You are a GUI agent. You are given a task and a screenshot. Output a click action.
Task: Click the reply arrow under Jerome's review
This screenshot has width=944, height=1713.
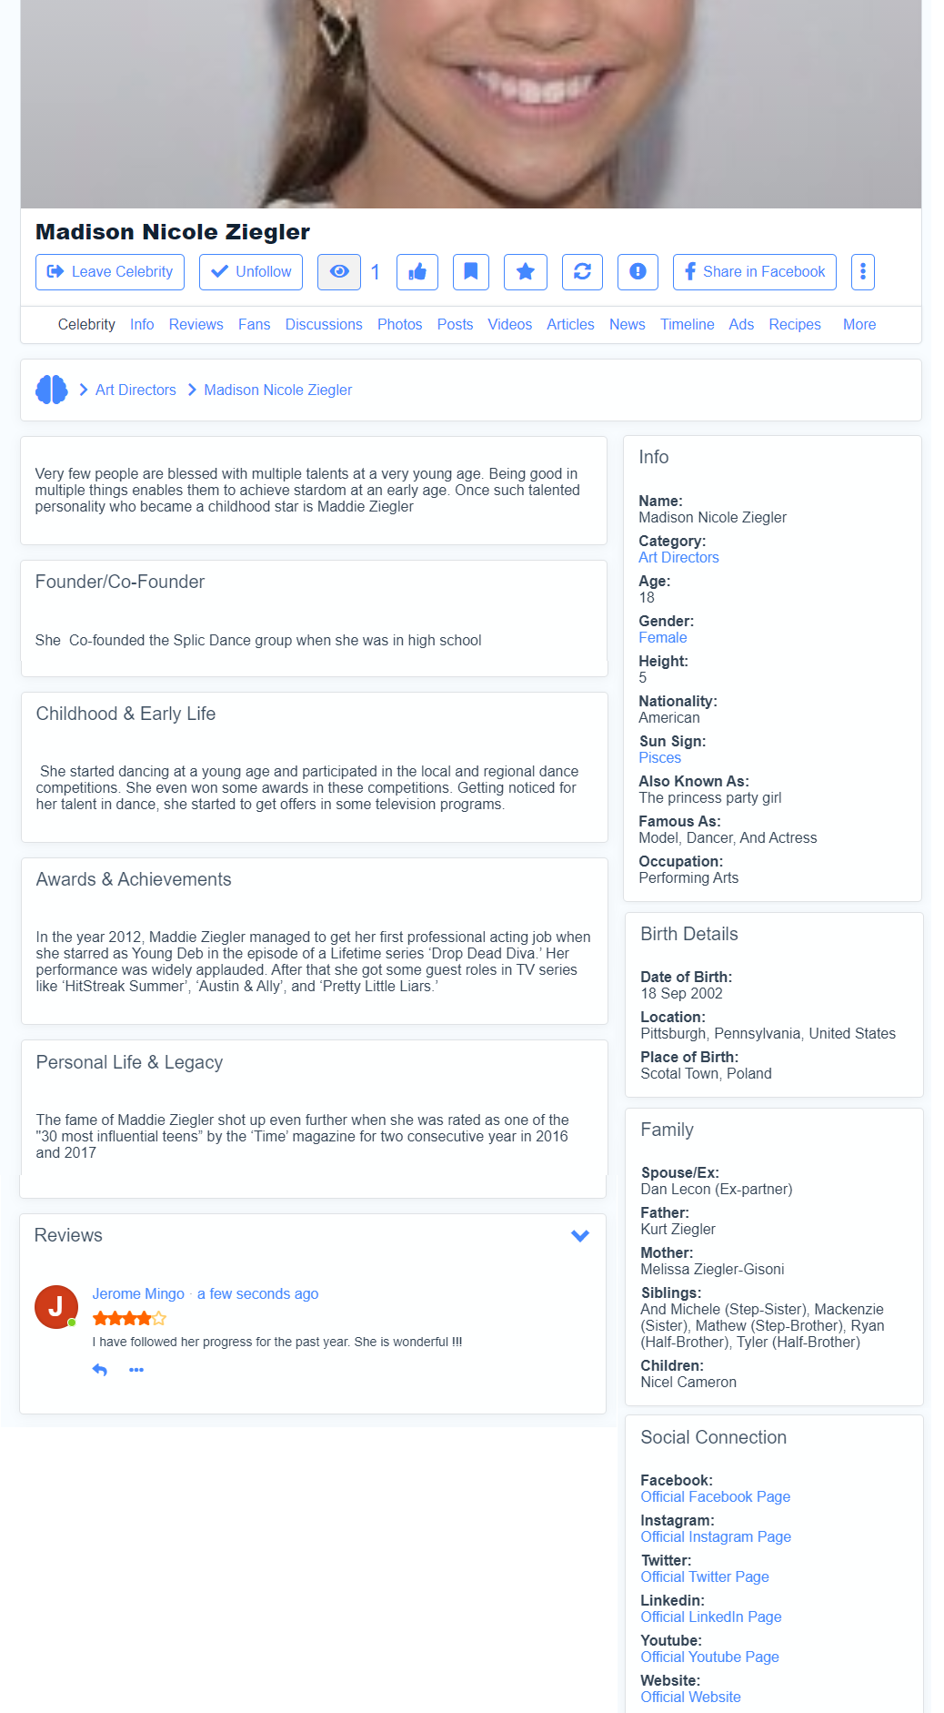click(x=100, y=1370)
